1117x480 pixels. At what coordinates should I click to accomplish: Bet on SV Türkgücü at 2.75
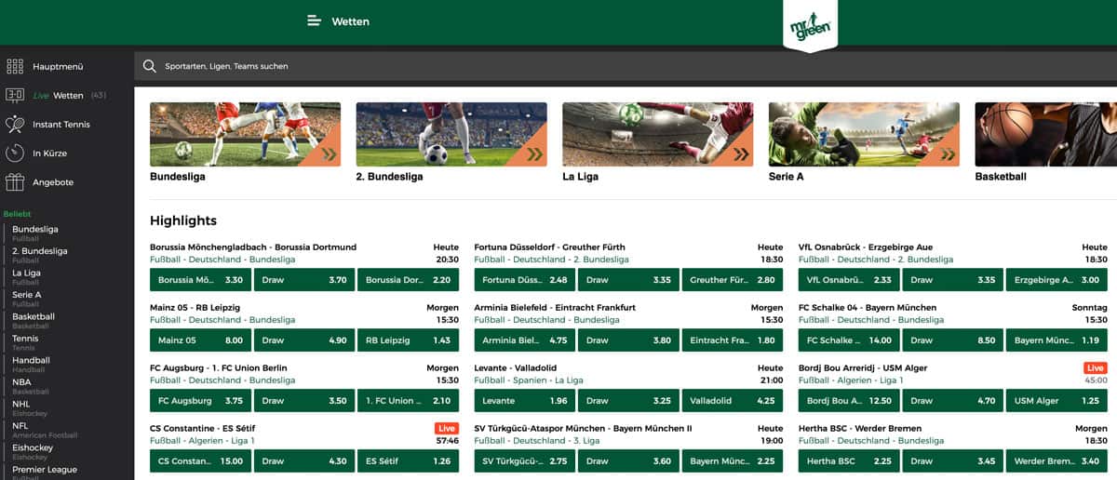525,460
